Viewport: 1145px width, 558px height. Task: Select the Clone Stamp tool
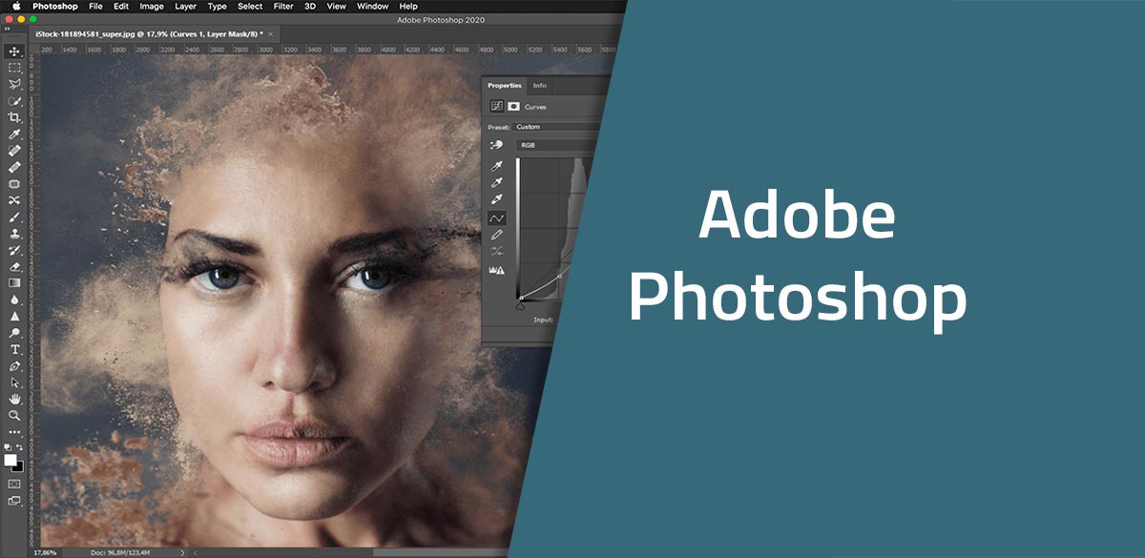[14, 234]
